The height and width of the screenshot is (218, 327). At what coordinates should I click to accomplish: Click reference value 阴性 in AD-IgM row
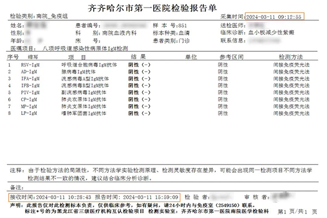(x=223, y=72)
